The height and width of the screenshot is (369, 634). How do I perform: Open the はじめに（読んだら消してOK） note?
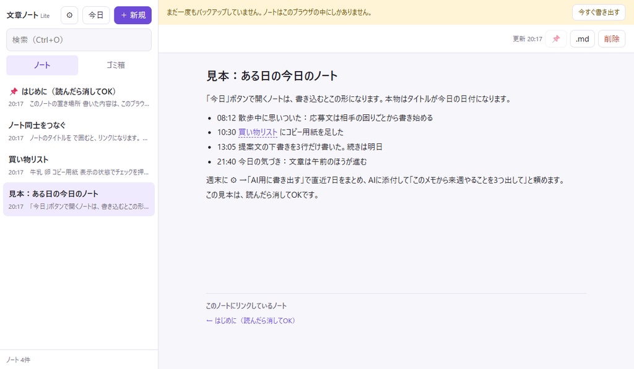pos(79,97)
